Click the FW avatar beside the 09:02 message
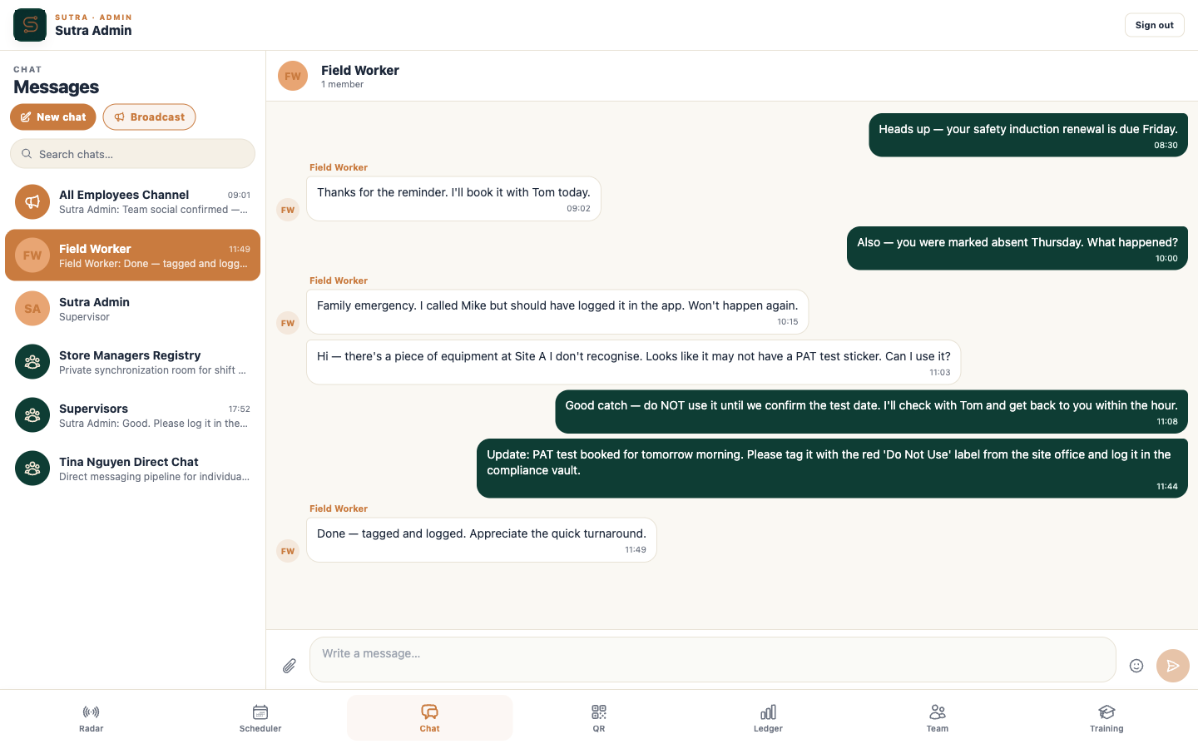 (x=288, y=210)
